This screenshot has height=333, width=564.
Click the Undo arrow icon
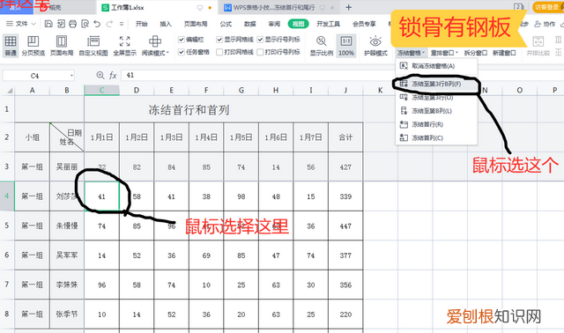97,24
